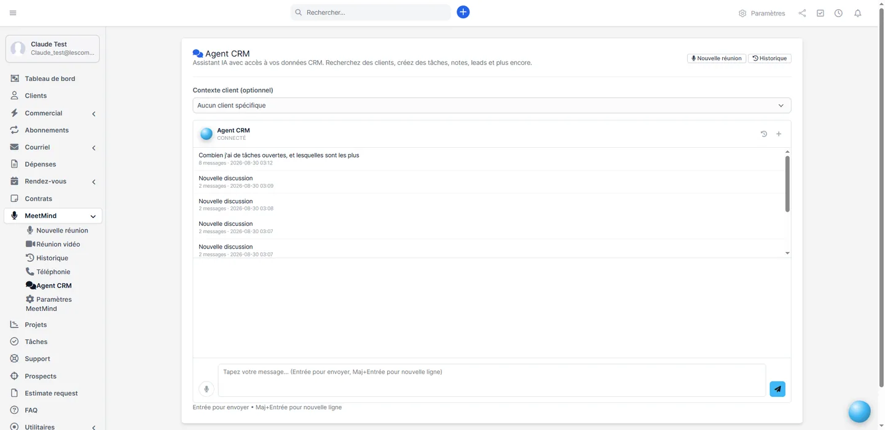Click the Support lifebuoy icon
This screenshot has height=430, width=885.
tap(14, 359)
